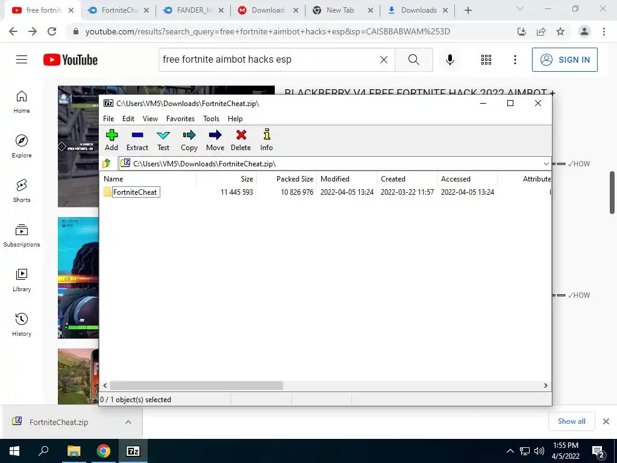Switch to the Downloads browser tab

tap(418, 10)
